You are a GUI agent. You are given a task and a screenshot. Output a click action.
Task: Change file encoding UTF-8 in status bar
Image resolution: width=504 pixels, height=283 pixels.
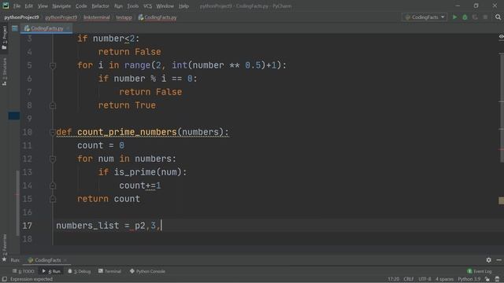click(x=424, y=279)
